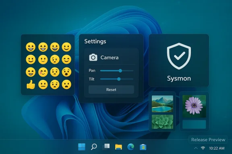Screen dimensions: 232x154
Task: Expand hidden system tray icons chevron
Action: point(196,148)
